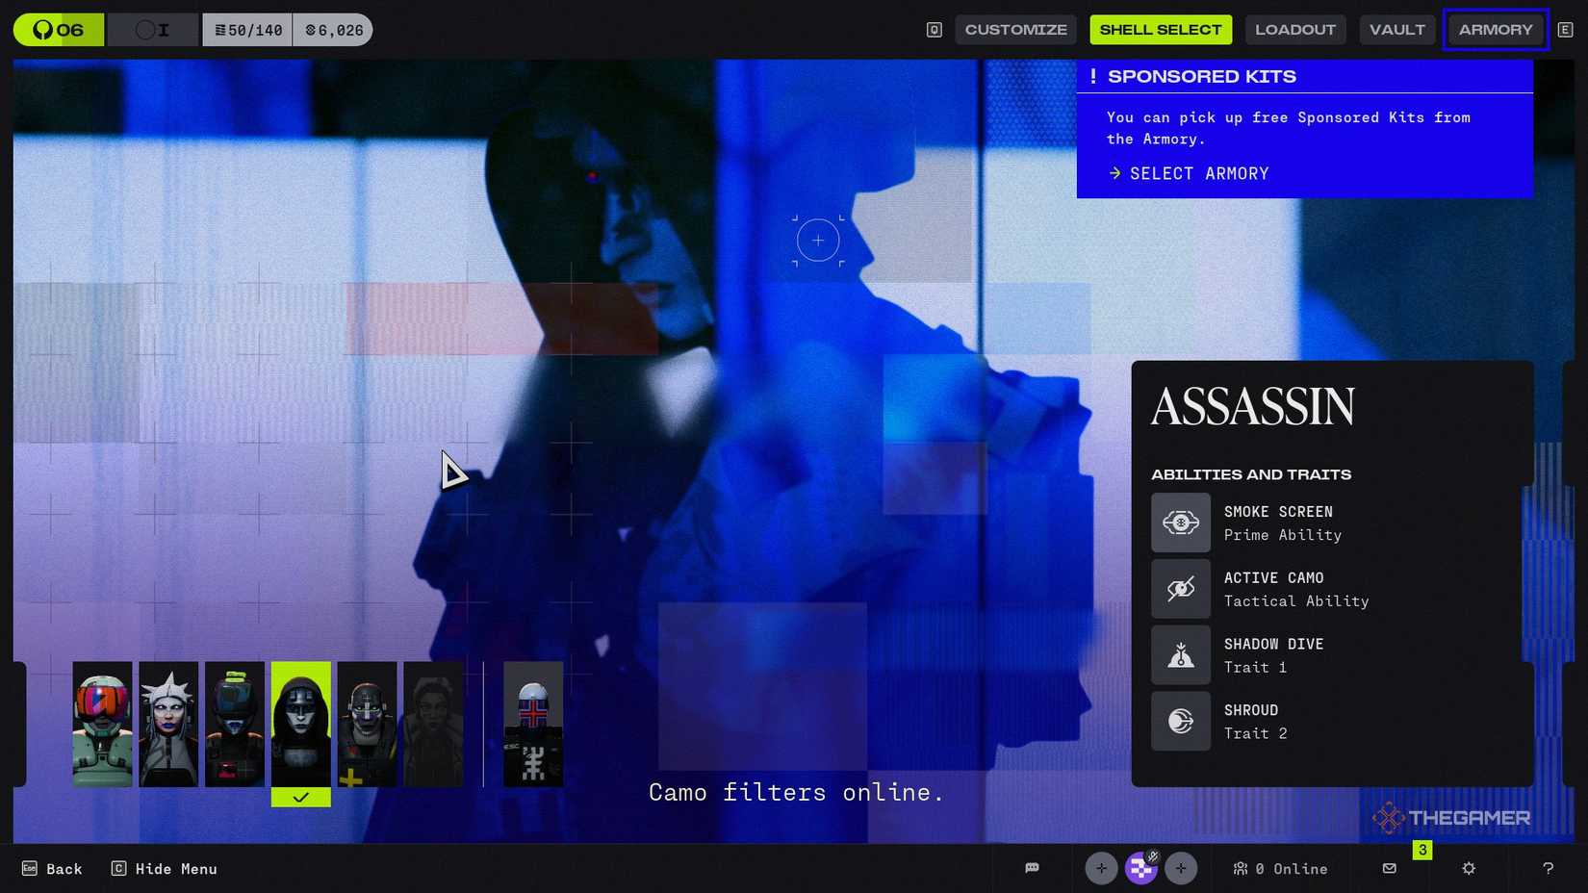Click the Active Camo tactical ability icon

(x=1181, y=589)
